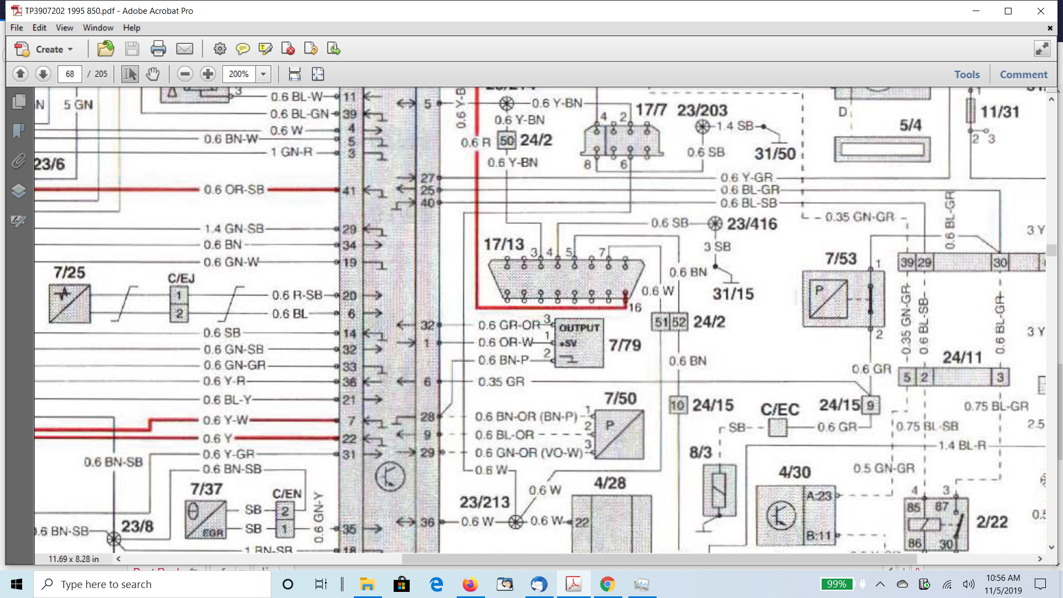Fit page to window width

295,74
